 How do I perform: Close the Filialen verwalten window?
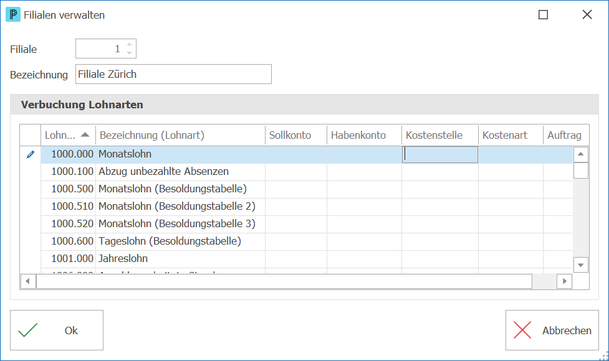[x=587, y=15]
